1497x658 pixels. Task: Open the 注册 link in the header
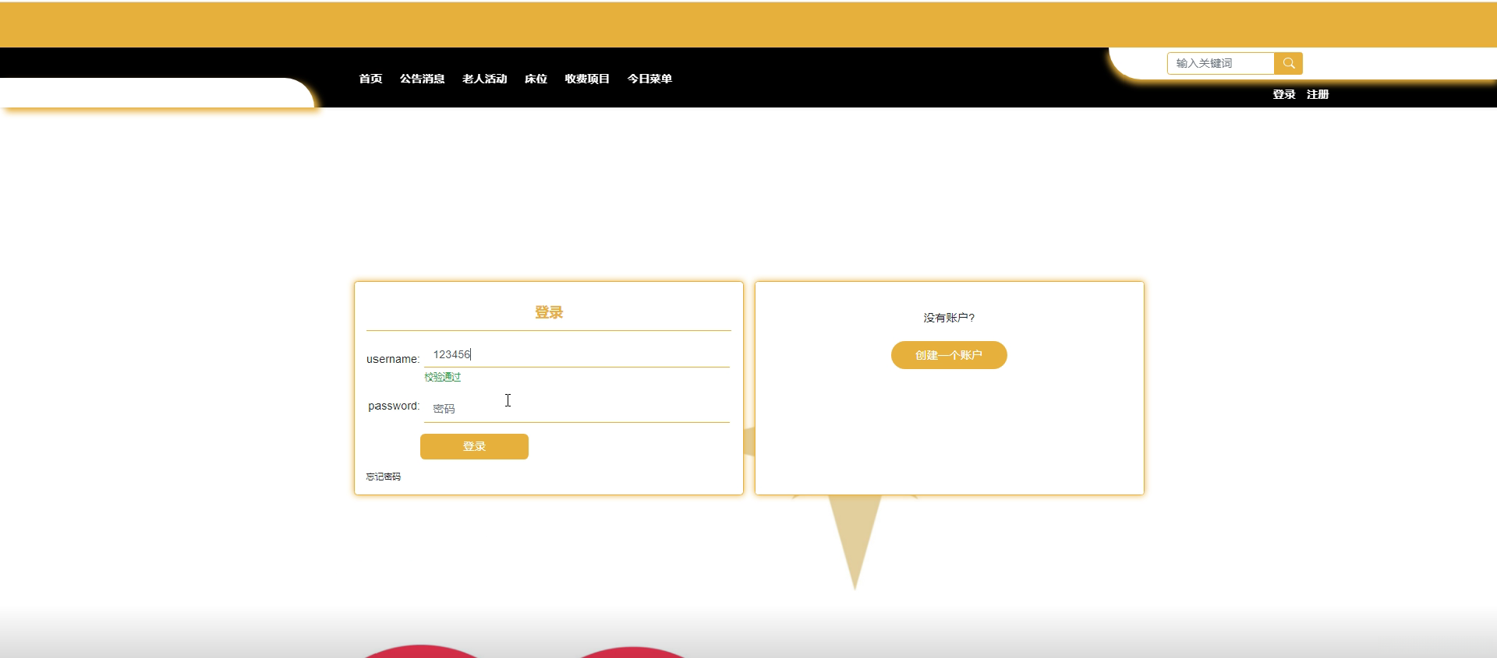click(x=1318, y=94)
